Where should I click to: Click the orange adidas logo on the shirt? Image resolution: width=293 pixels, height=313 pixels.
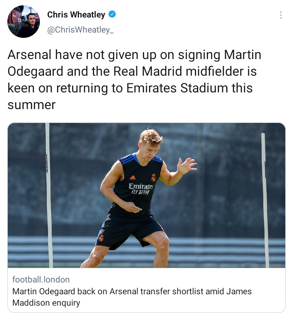click(133, 177)
